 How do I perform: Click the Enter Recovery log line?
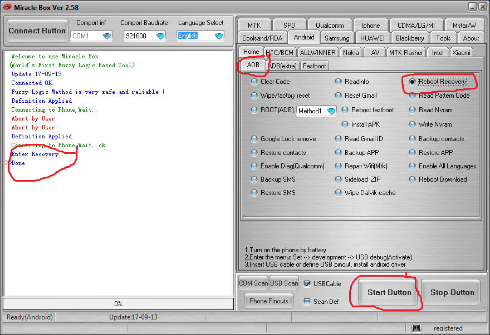39,154
